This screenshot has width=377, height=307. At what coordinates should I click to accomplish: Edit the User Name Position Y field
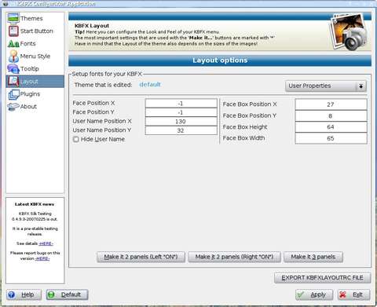tap(181, 130)
